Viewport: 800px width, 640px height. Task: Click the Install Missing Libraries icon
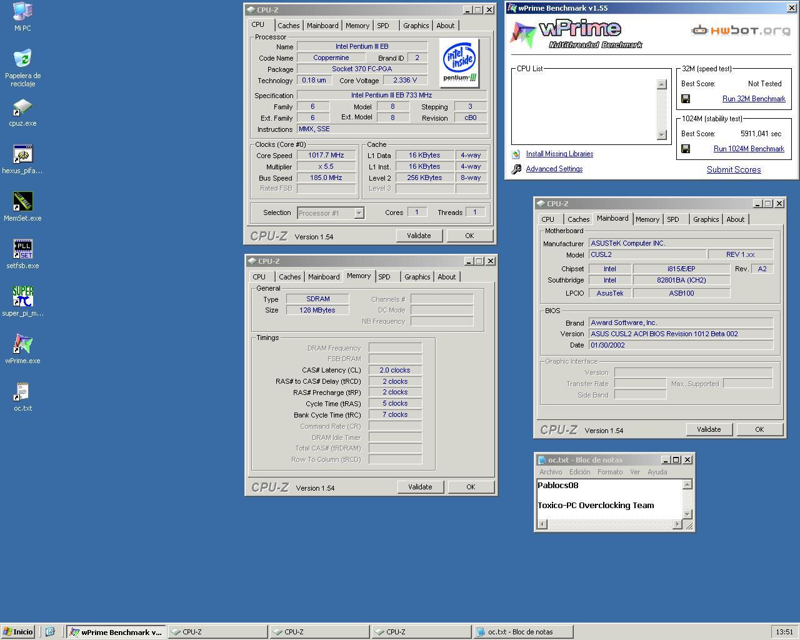coord(516,154)
